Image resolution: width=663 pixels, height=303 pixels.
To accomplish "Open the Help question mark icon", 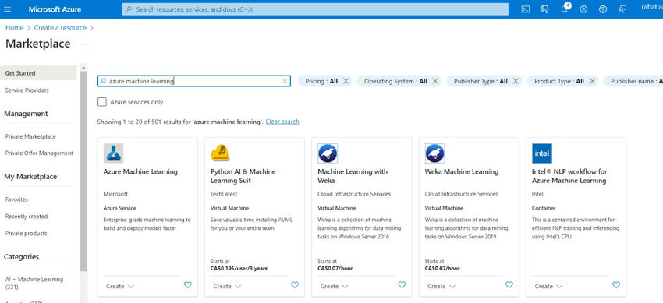I will (603, 9).
